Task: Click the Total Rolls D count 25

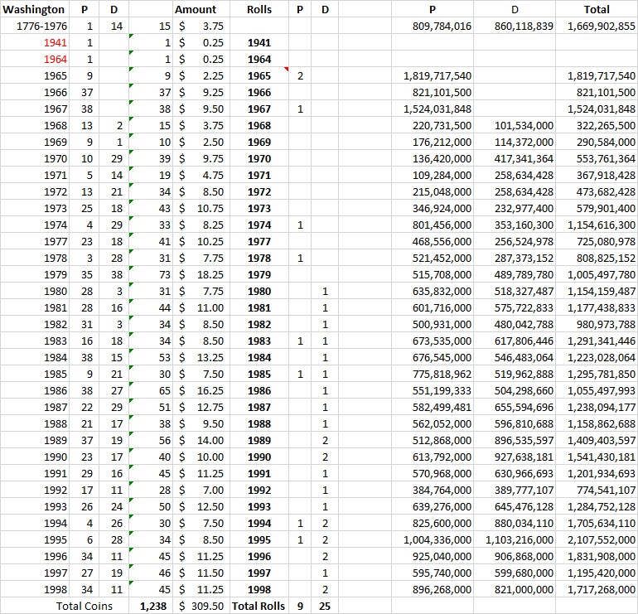Action: pos(325,606)
